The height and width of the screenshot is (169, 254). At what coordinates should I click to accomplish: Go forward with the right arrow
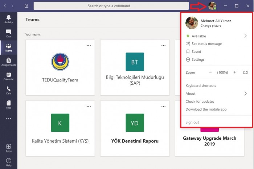12,6
